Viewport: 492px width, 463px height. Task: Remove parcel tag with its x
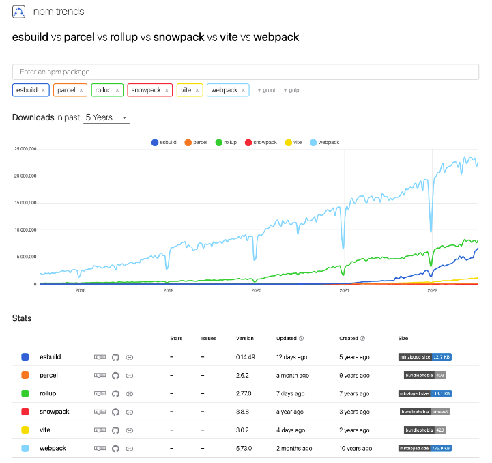pos(81,90)
